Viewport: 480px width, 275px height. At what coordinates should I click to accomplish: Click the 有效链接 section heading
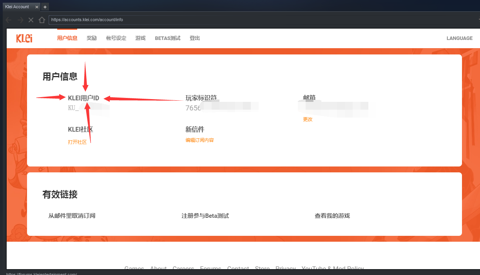(60, 194)
